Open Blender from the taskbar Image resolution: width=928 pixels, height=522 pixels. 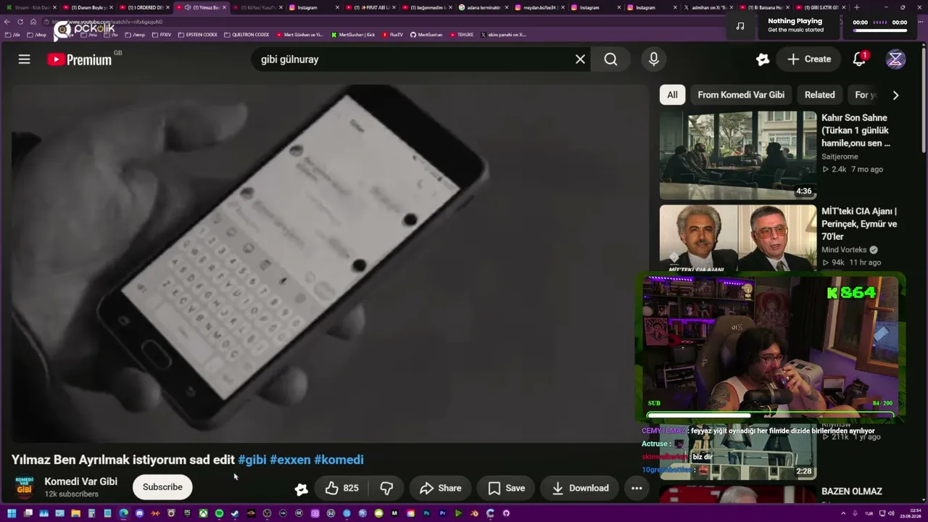coord(474,513)
